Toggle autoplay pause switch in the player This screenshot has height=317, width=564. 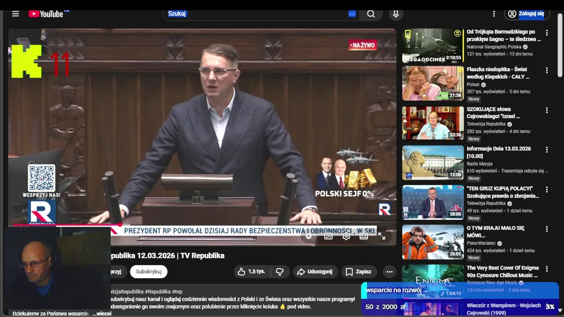309,236
